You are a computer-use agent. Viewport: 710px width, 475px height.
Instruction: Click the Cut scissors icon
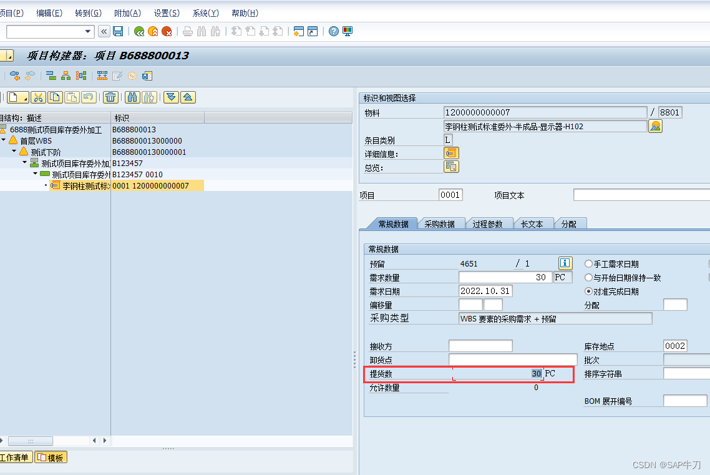click(x=38, y=97)
